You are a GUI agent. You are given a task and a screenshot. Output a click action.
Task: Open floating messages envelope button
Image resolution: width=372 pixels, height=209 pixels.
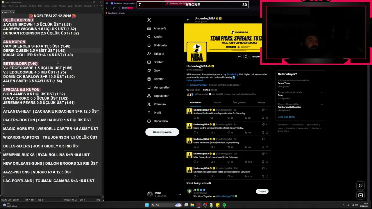[x=361, y=195]
